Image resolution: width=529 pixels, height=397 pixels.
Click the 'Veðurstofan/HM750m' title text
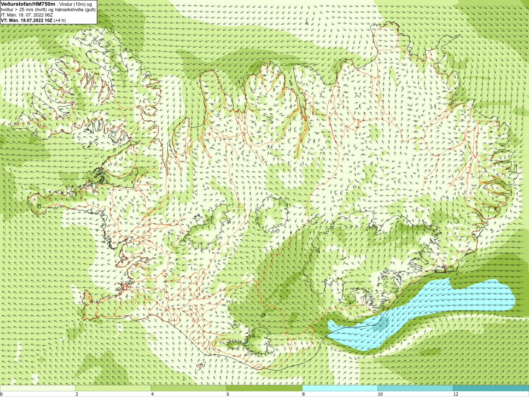coord(28,4)
